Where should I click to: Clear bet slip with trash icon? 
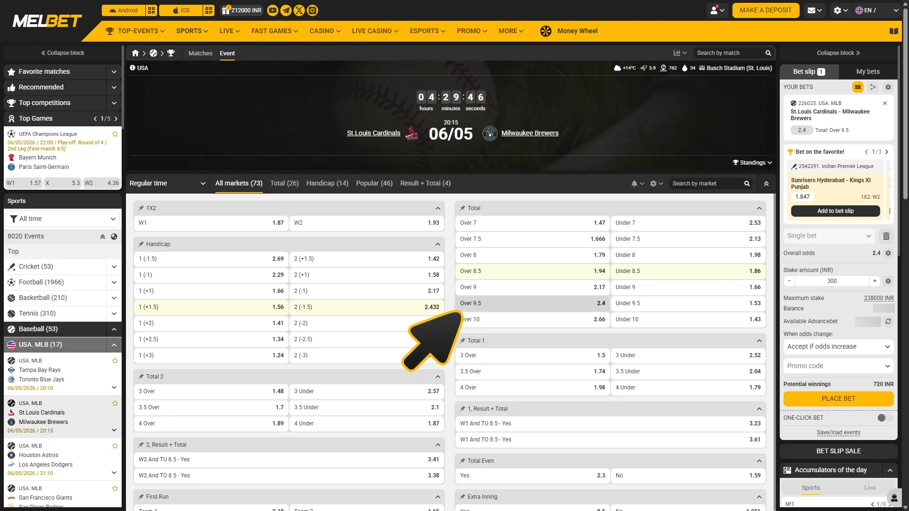[x=886, y=236]
